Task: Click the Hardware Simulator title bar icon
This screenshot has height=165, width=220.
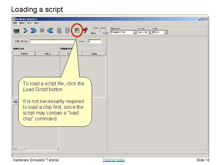Action: [x=14, y=19]
